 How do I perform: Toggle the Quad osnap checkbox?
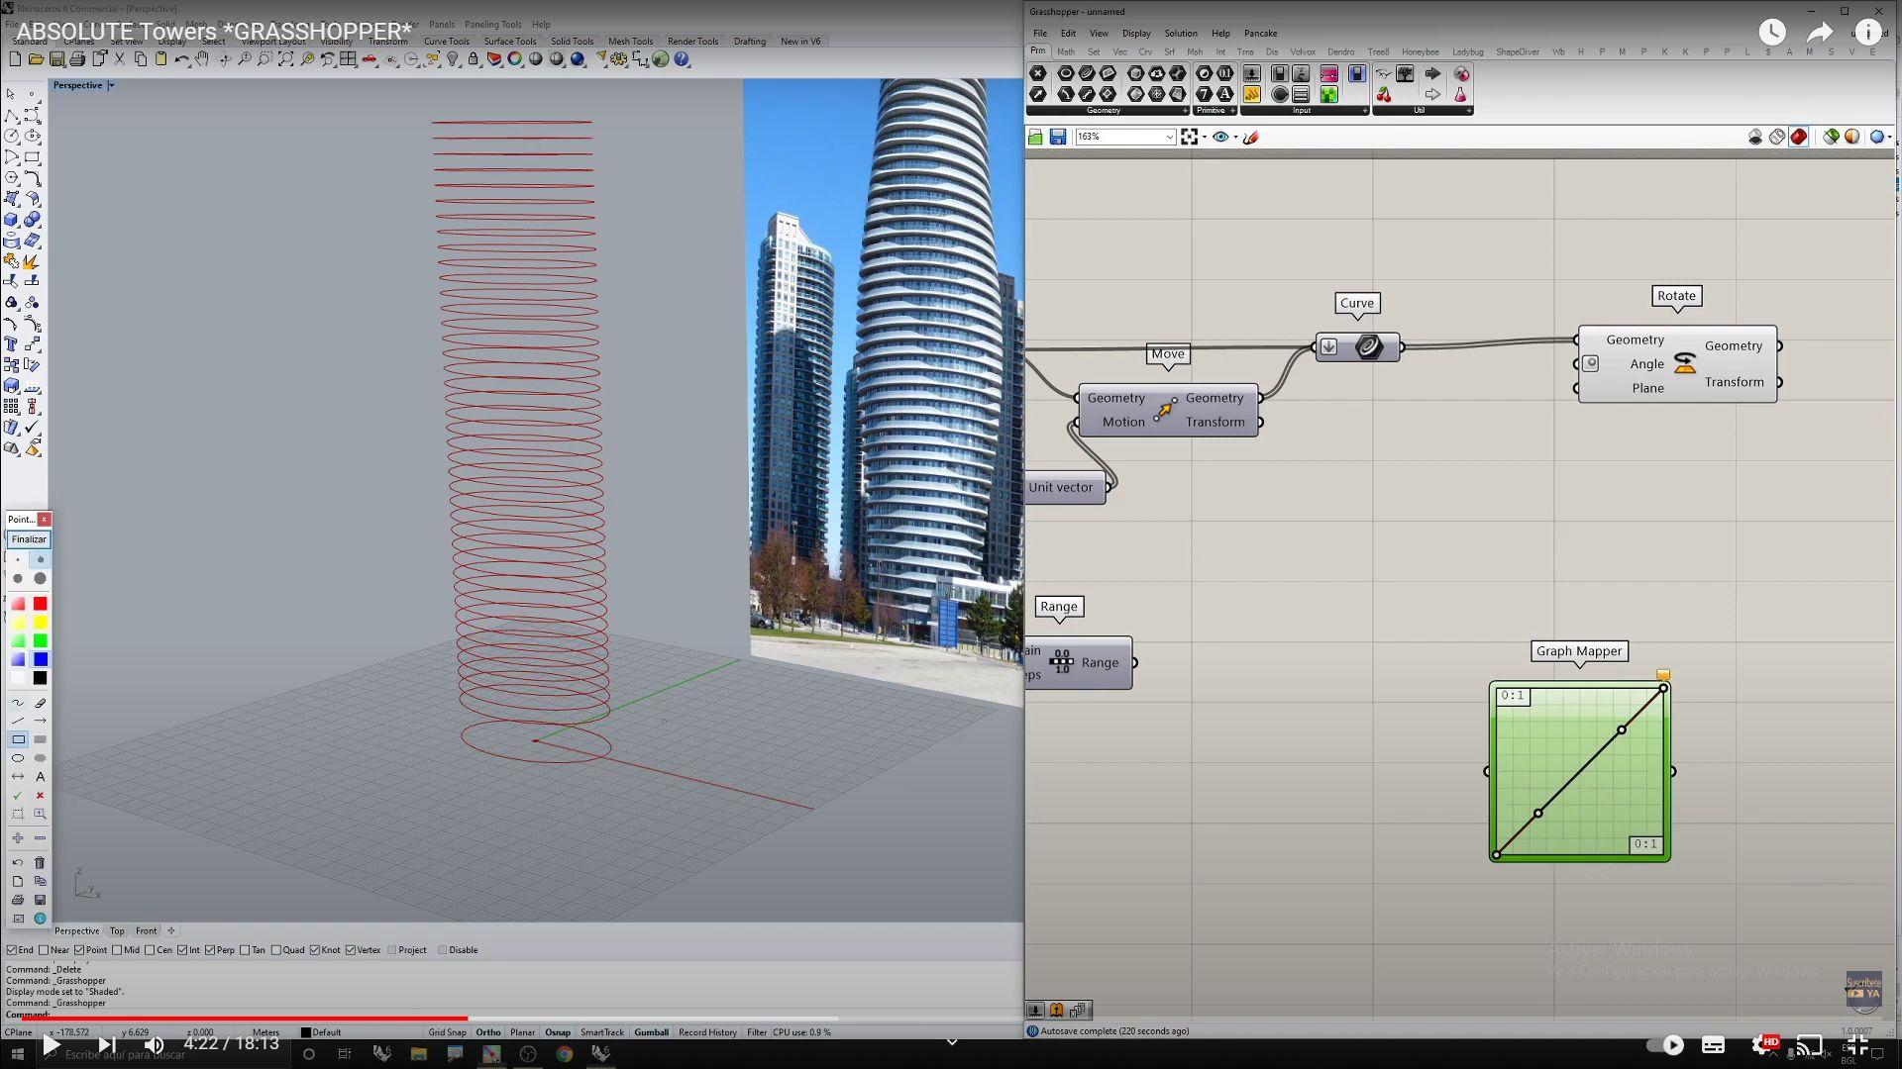[276, 950]
